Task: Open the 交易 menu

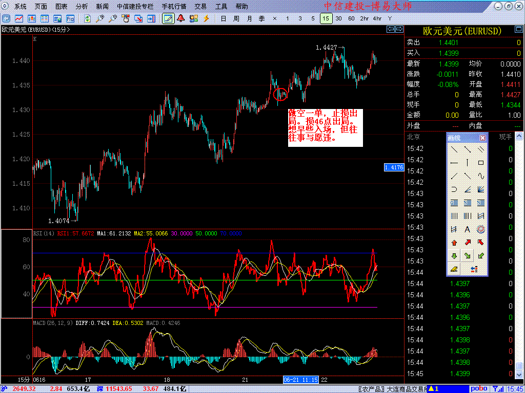Action: pos(200,6)
